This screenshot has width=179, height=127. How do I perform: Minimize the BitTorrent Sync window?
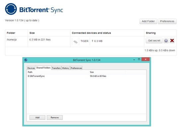click(134, 59)
